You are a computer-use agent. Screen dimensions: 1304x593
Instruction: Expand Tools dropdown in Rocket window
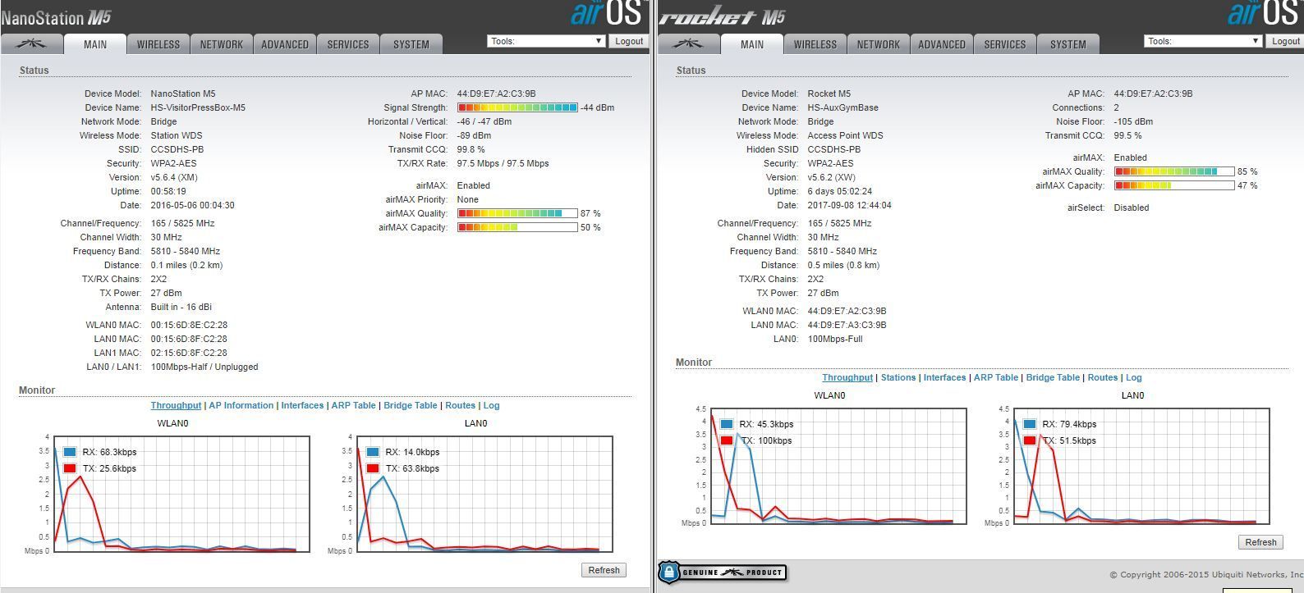pos(1203,41)
